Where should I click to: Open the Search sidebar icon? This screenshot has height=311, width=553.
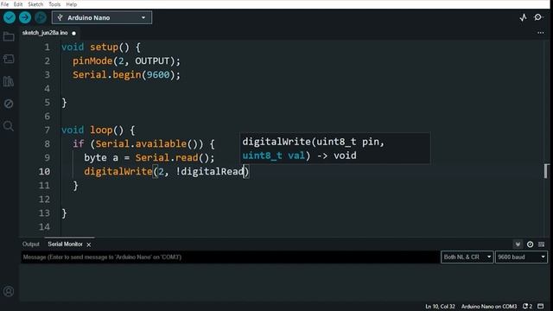pyautogui.click(x=9, y=126)
